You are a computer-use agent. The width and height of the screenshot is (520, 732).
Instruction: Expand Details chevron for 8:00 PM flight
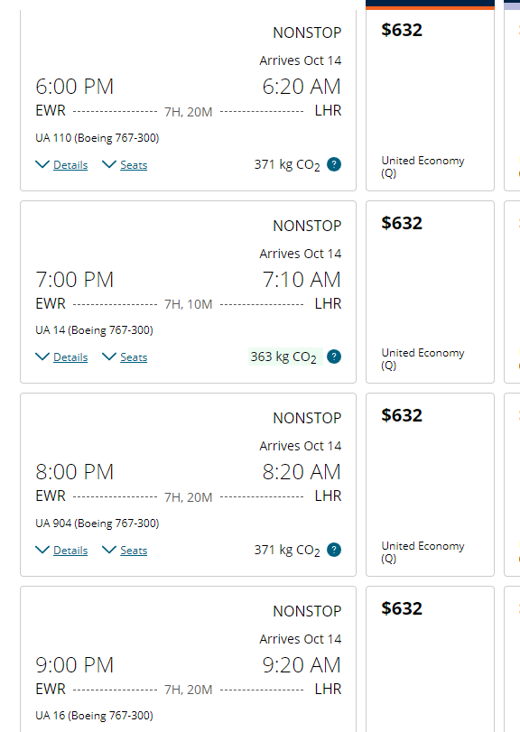[x=42, y=550]
